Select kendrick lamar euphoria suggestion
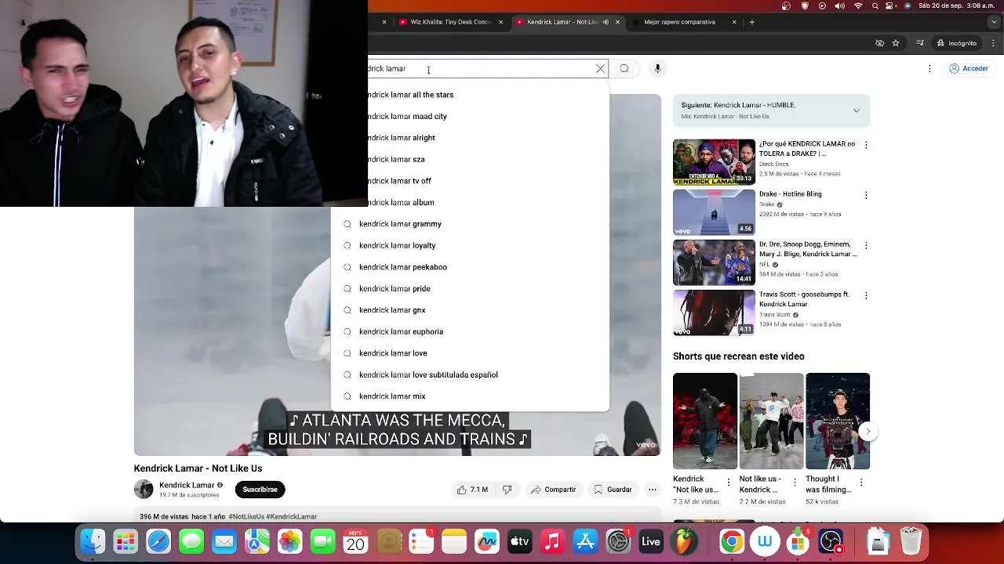The height and width of the screenshot is (564, 1004). (470, 331)
